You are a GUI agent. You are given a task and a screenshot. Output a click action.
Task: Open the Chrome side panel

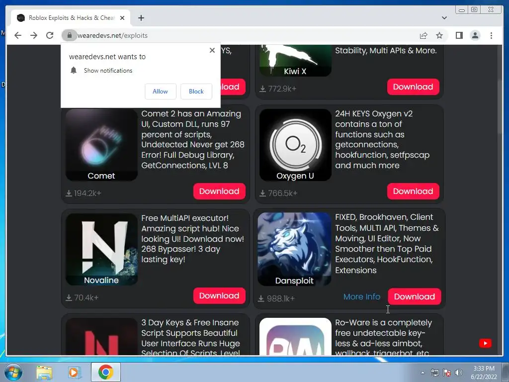pos(459,35)
